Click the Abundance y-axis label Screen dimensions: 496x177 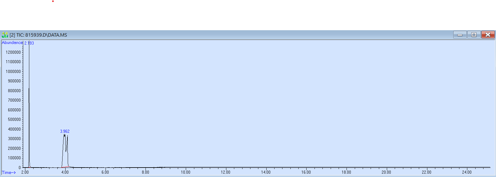coord(12,43)
